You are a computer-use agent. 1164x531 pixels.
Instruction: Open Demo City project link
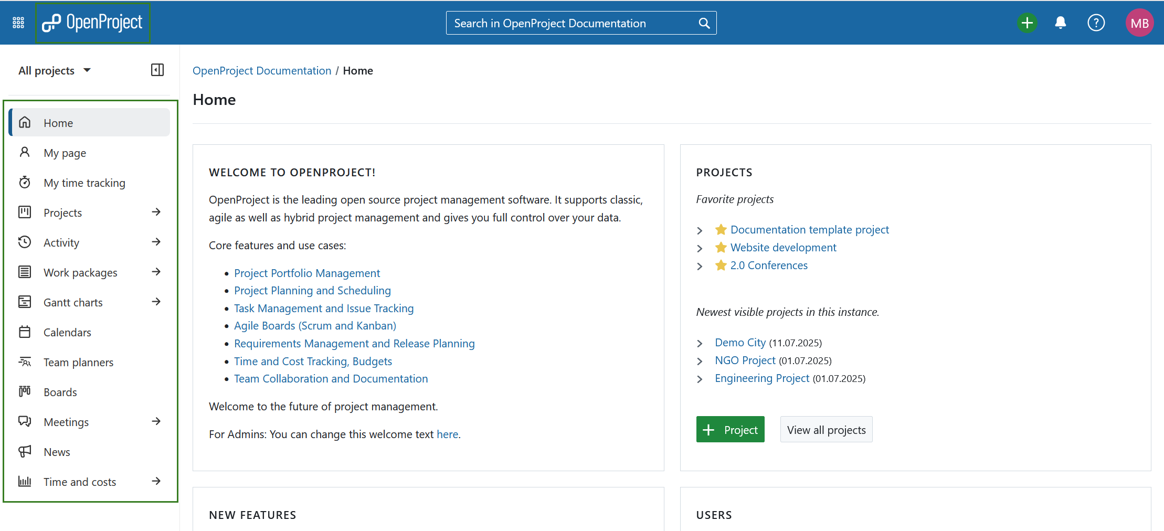(x=740, y=342)
